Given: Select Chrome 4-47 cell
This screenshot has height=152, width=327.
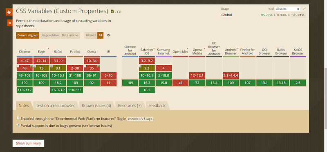Looking at the screenshot, I should [25, 61].
